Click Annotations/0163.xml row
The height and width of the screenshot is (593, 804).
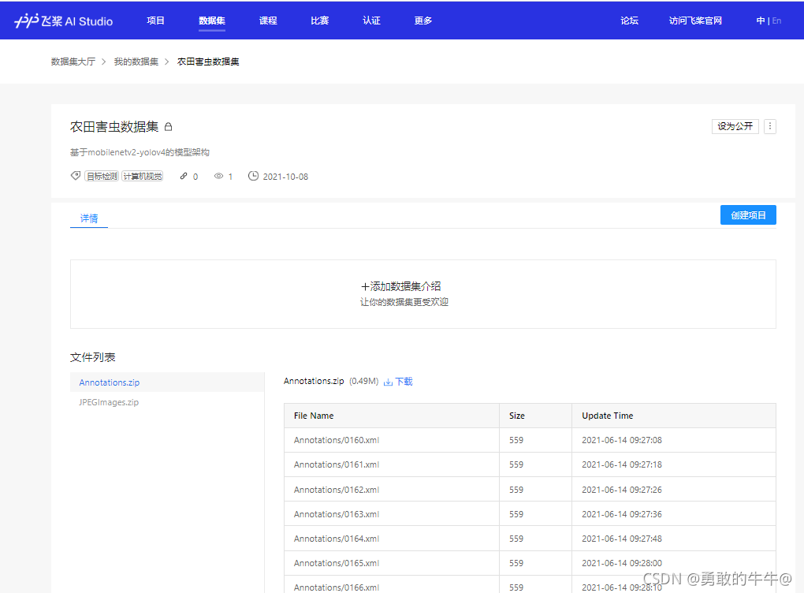pyautogui.click(x=530, y=514)
